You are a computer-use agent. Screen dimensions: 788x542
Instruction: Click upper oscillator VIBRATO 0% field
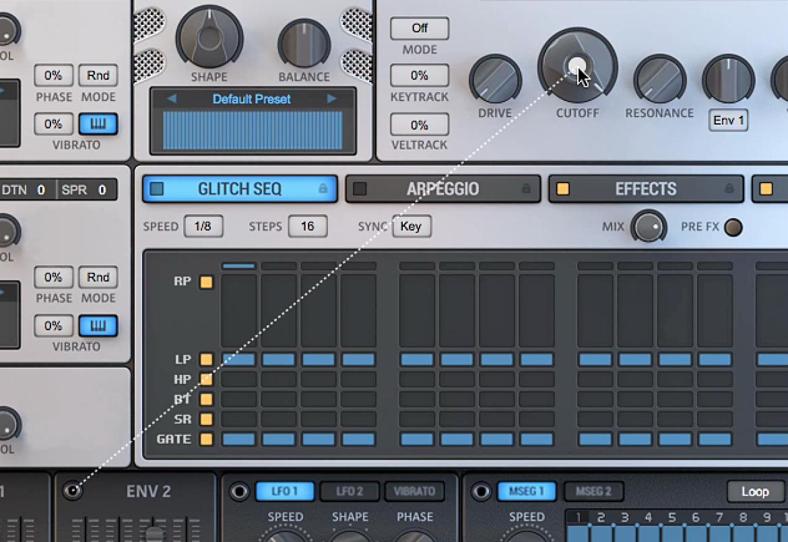pos(53,124)
